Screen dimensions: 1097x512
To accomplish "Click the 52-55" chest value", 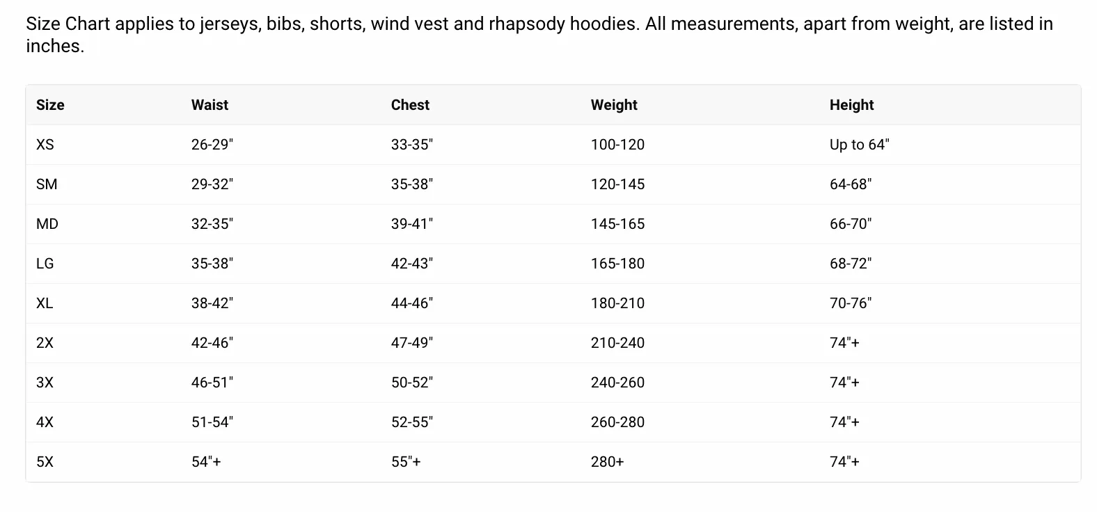I will point(412,422).
